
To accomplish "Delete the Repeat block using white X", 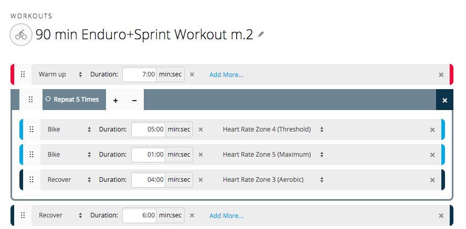I will (x=444, y=100).
